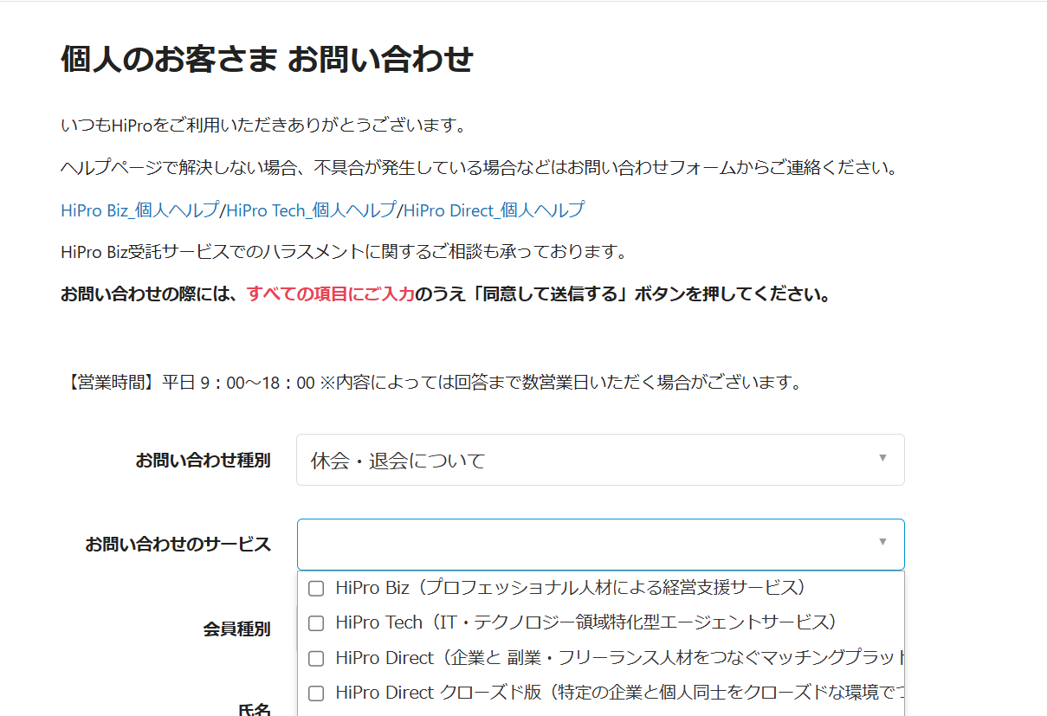Tick the HiPro Direct クローズド版 checkbox
The width and height of the screenshot is (1047, 716).
316,693
